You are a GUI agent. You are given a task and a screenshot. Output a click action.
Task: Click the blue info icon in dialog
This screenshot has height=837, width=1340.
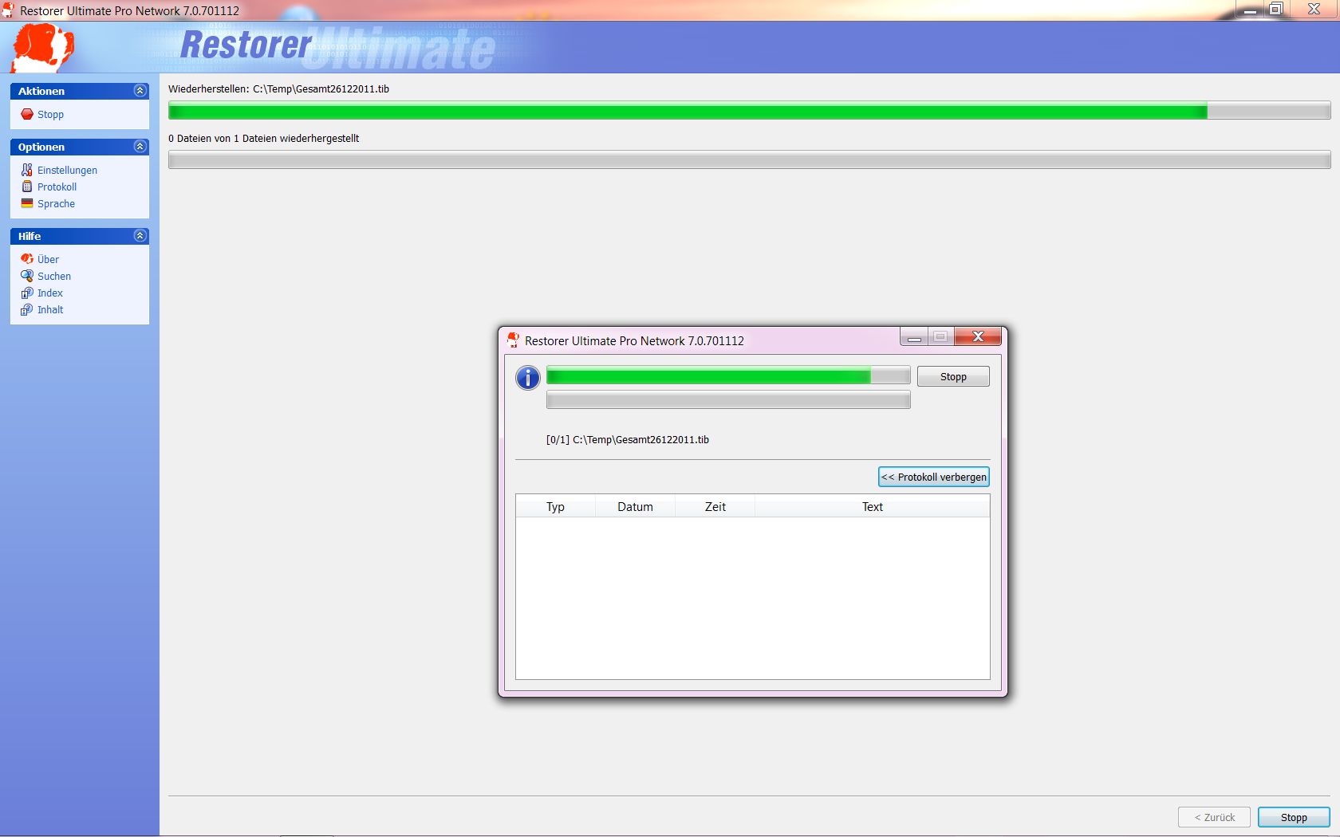[x=528, y=378]
